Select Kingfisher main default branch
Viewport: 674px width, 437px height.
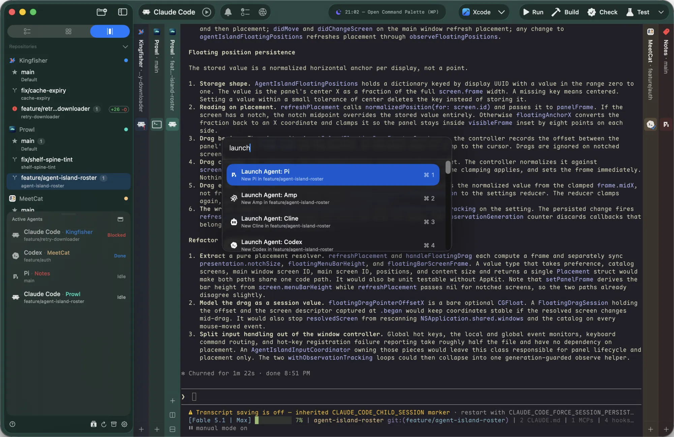[68, 76]
